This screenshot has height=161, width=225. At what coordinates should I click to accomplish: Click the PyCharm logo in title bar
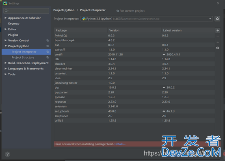pyautogui.click(x=5, y=3)
